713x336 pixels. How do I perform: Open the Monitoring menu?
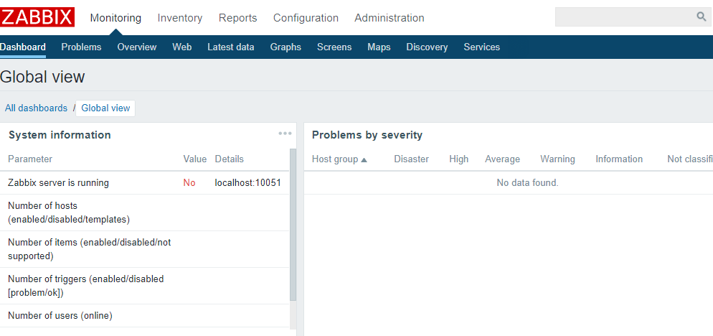point(115,18)
